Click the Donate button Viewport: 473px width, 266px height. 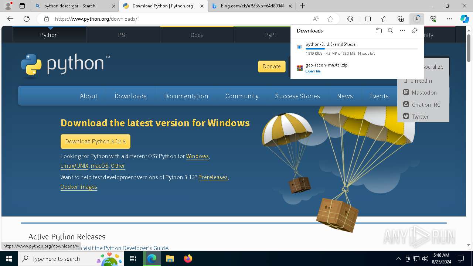[272, 66]
